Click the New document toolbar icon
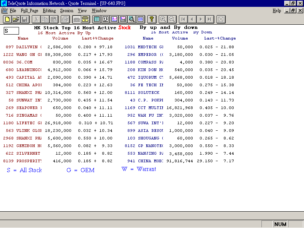 7,19
